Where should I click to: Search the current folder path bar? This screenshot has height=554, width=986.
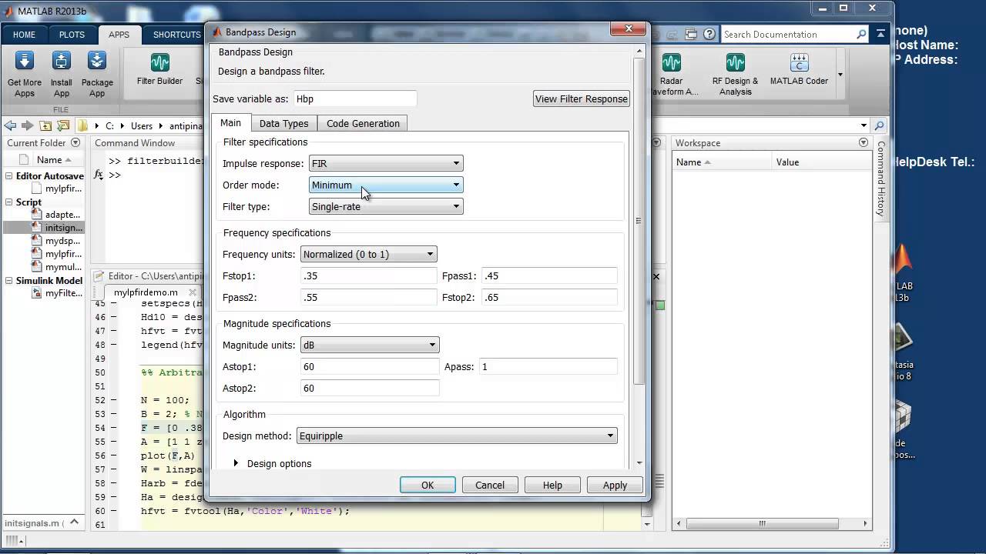click(880, 125)
